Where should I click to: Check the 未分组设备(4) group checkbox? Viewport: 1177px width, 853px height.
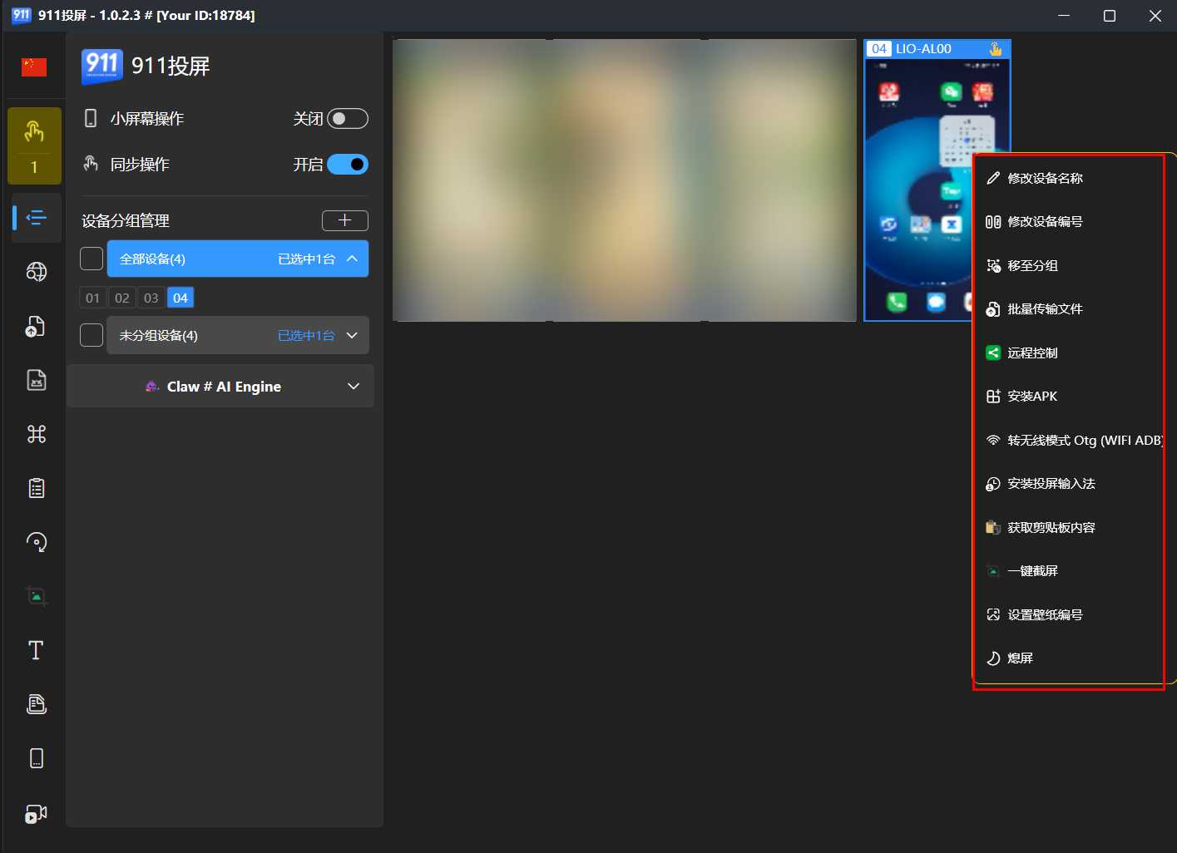point(91,335)
